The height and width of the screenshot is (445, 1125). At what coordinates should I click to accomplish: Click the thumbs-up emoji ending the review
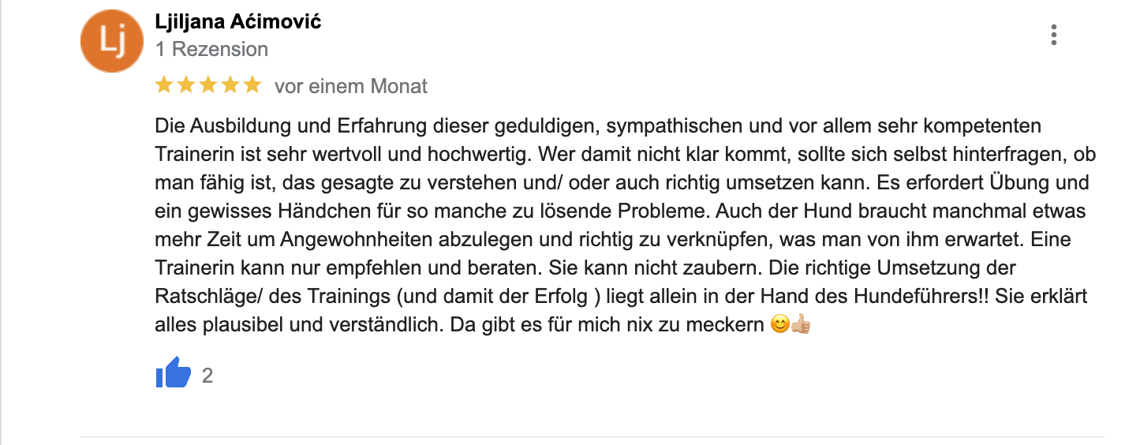click(x=801, y=325)
